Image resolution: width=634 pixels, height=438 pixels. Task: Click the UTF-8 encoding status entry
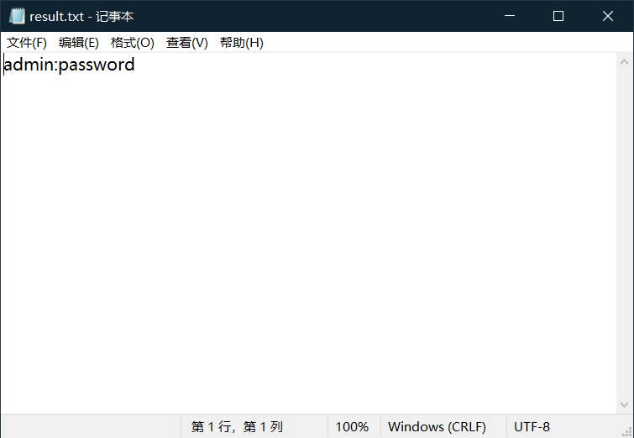[532, 427]
